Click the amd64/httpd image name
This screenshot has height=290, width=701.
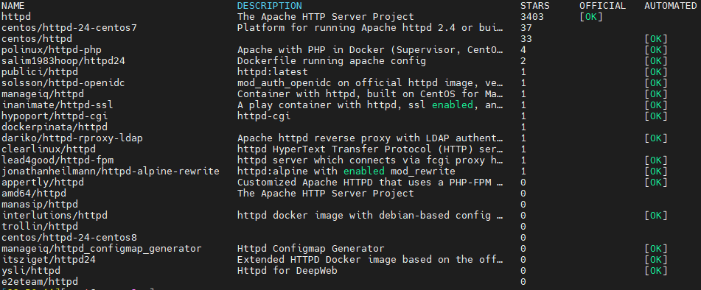[x=33, y=194]
